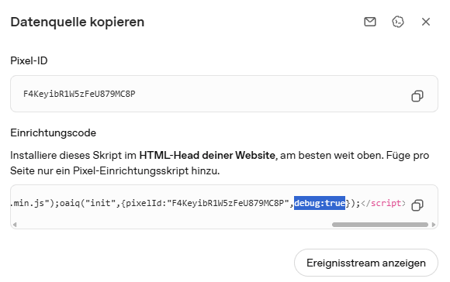Click Ereignisstream anzeigen button
The width and height of the screenshot is (450, 282).
coord(366,263)
